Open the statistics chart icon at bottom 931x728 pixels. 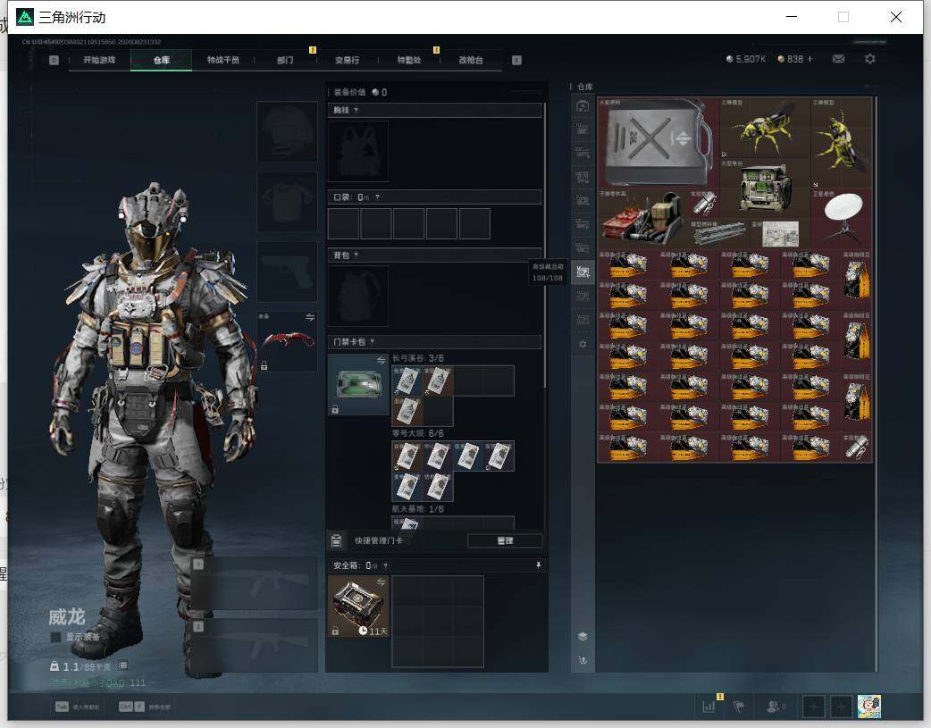click(709, 707)
